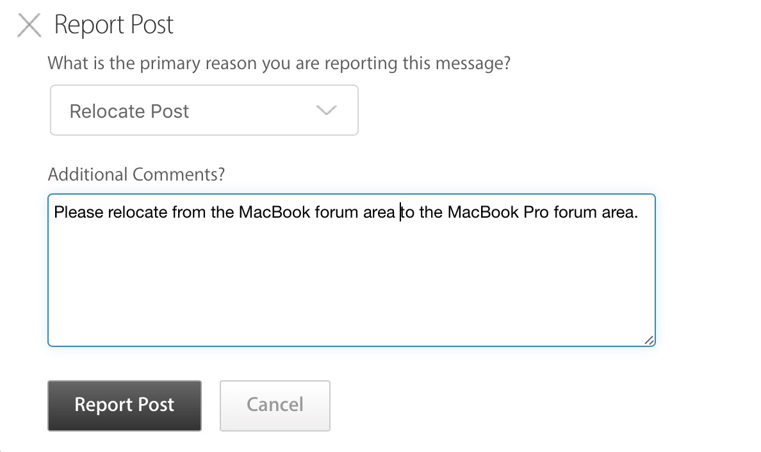Close the Report Post dialog with X
The height and width of the screenshot is (452, 761).
29,26
